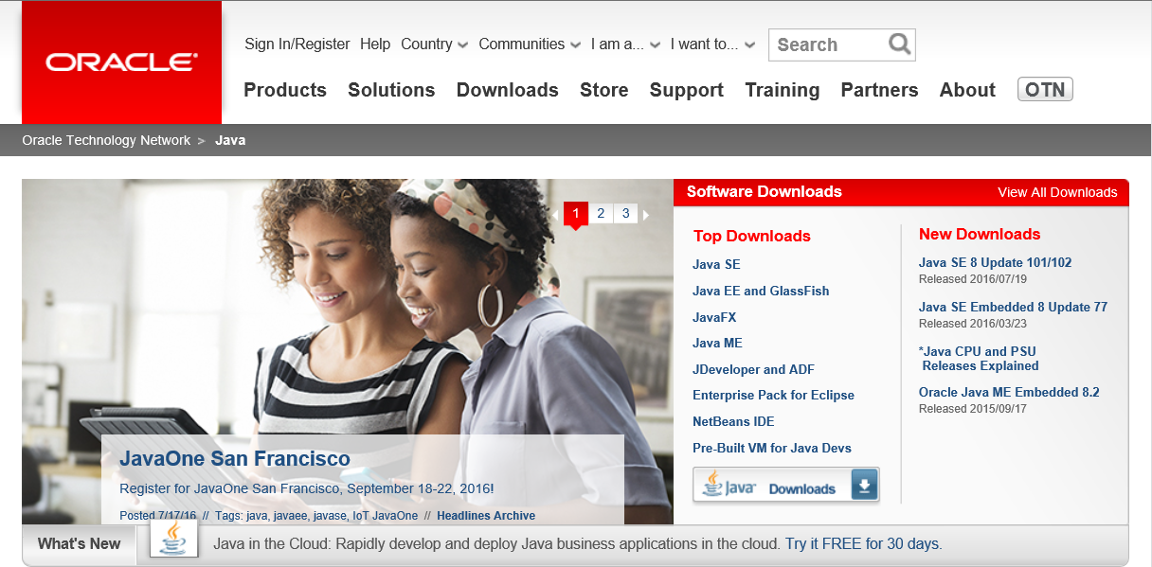Click the javase tag link
Image resolution: width=1152 pixels, height=567 pixels.
[x=328, y=516]
